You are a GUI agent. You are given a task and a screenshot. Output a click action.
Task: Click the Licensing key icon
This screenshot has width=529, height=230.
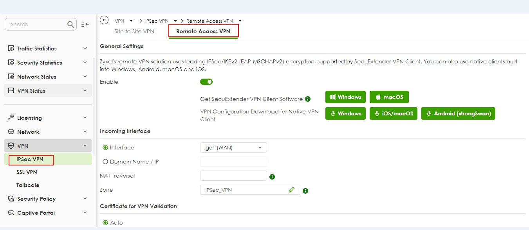[x=11, y=118]
